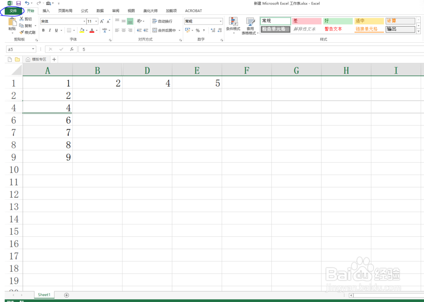Click the decrease decimal places icon
424x302 pixels.
[x=220, y=30]
